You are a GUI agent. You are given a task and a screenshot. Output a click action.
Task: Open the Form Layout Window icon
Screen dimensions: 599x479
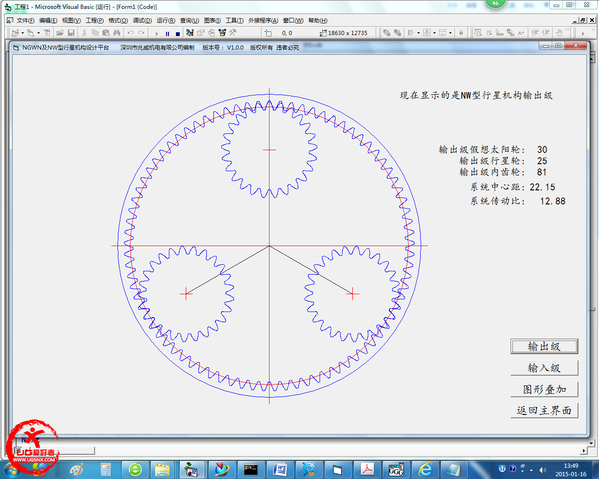[212, 33]
